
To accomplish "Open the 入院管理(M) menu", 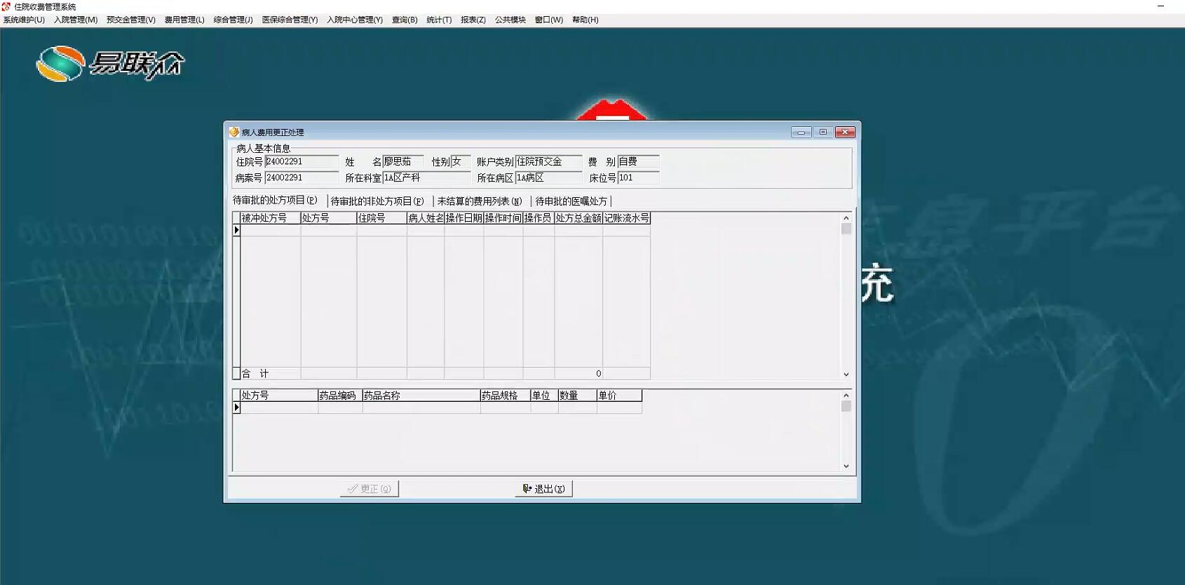I will (x=76, y=20).
